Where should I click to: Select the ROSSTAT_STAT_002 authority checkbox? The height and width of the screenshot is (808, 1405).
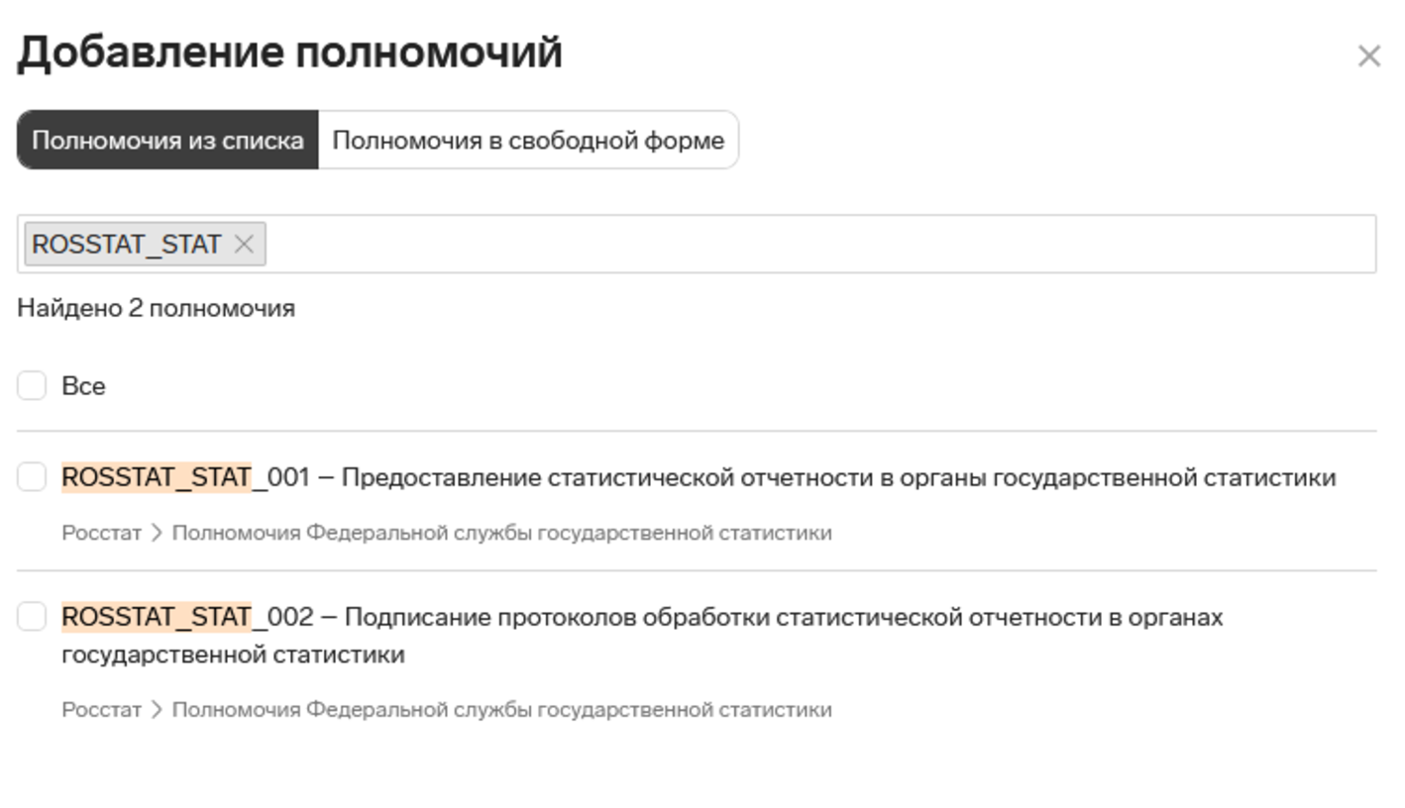(31, 616)
